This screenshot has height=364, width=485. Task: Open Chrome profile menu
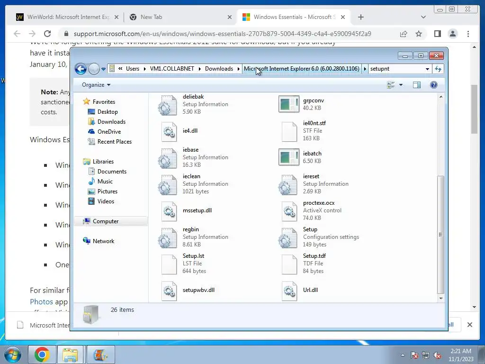pyautogui.click(x=452, y=34)
